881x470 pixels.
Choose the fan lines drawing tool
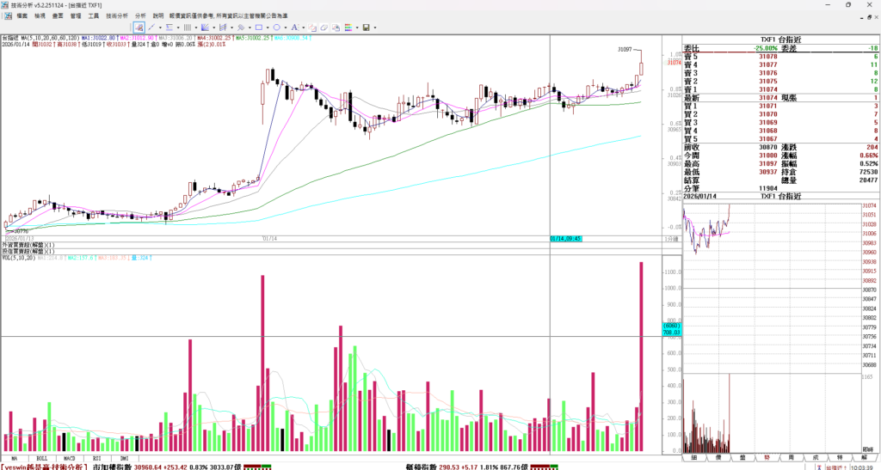pyautogui.click(x=205, y=27)
